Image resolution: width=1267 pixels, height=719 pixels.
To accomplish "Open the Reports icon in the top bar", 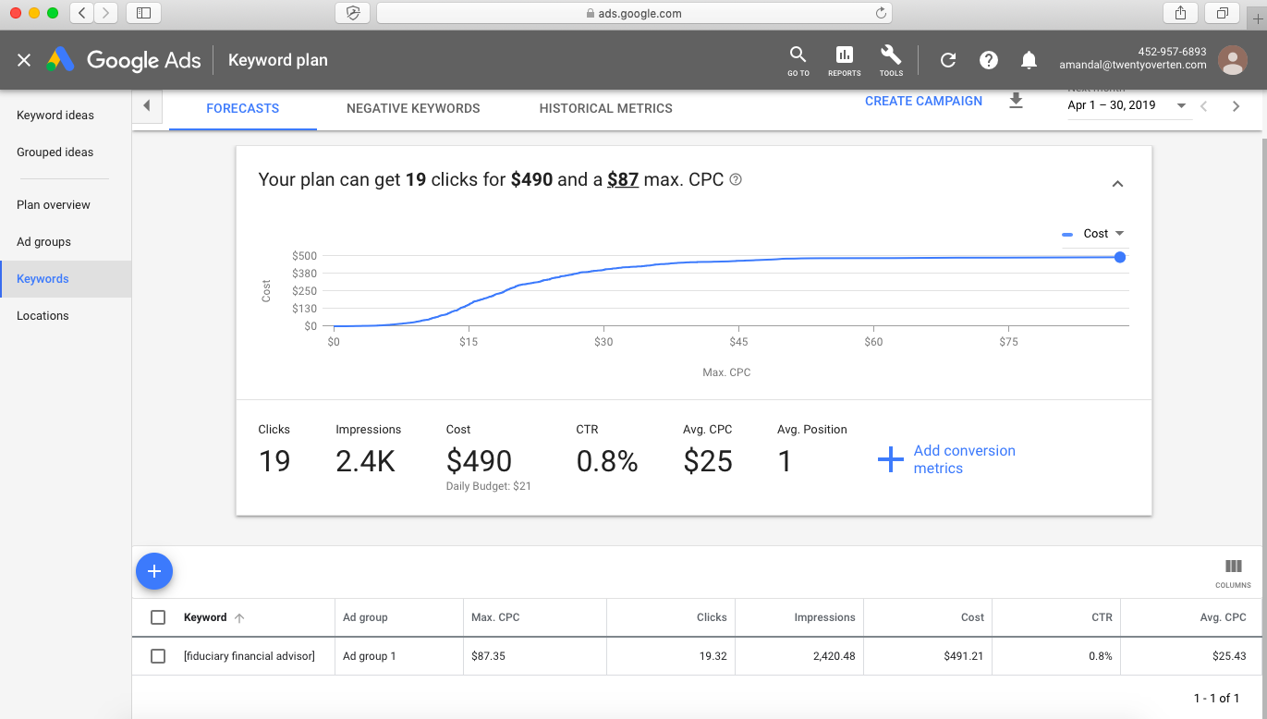I will (844, 59).
